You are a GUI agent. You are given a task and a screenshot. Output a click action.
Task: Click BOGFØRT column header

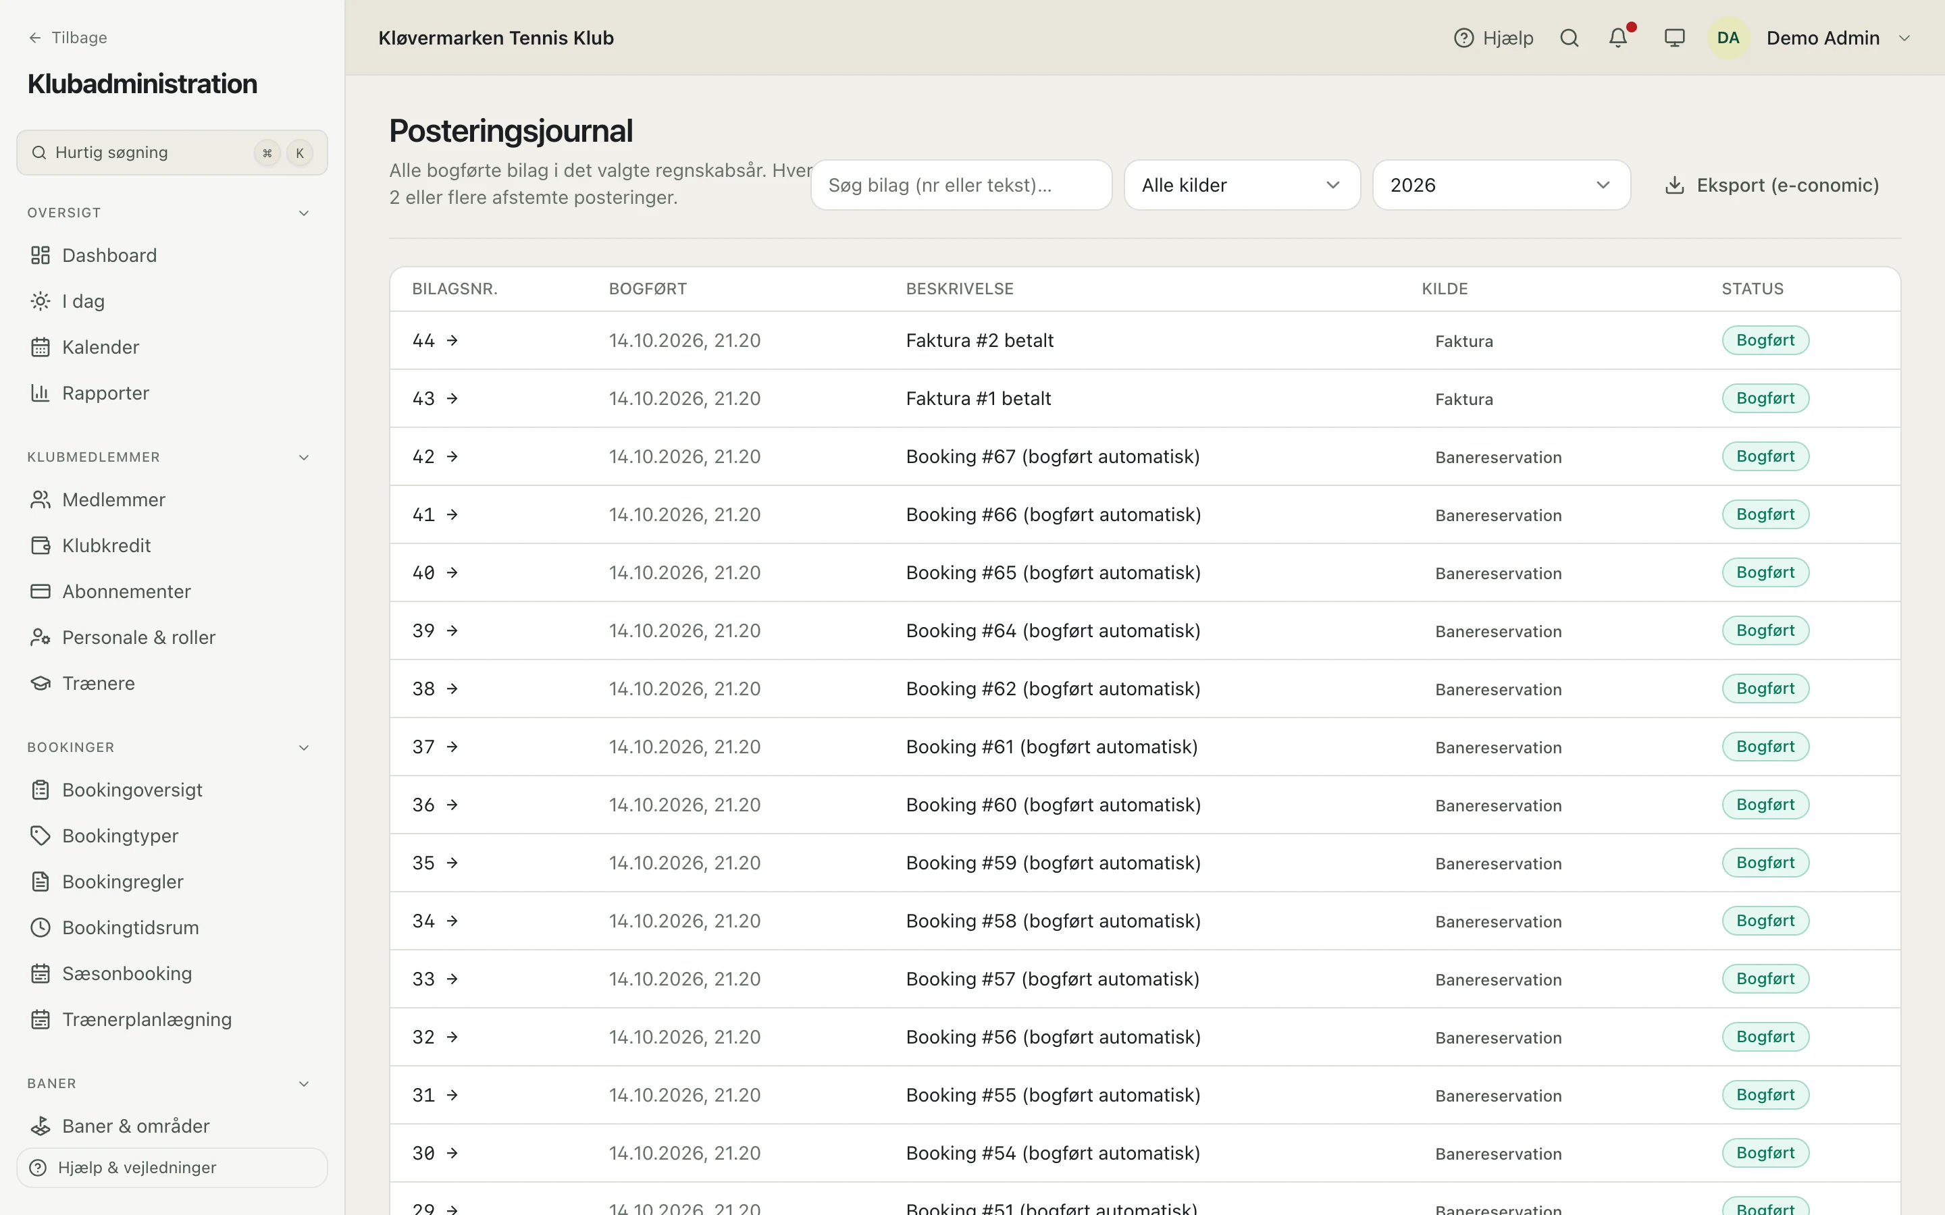point(648,288)
